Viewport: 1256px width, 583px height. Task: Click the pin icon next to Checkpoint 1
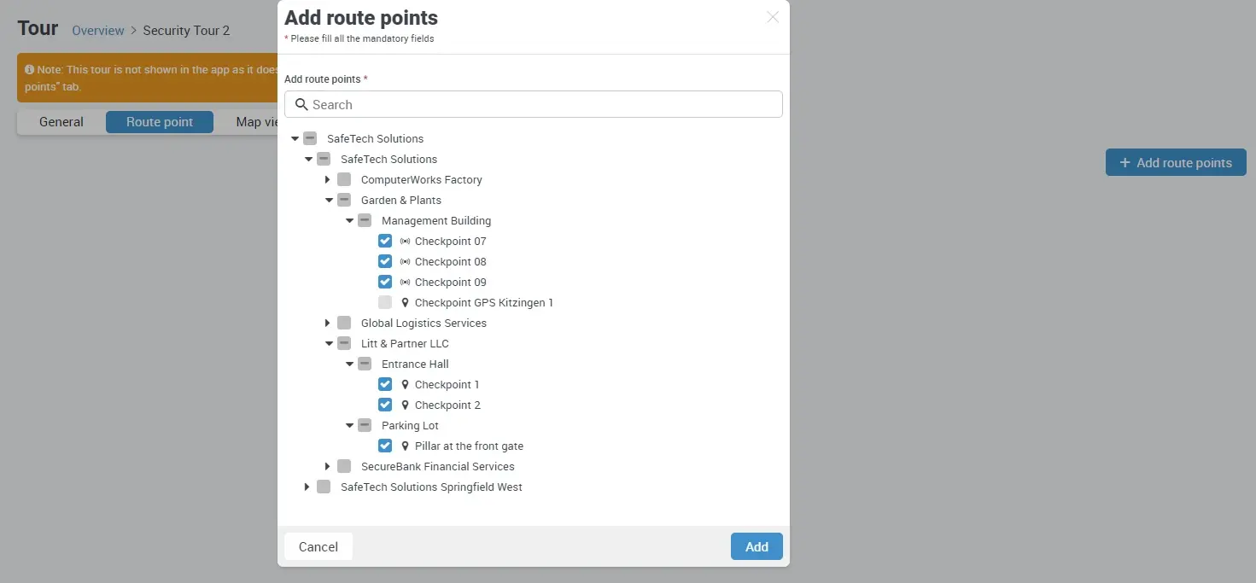pyautogui.click(x=406, y=384)
